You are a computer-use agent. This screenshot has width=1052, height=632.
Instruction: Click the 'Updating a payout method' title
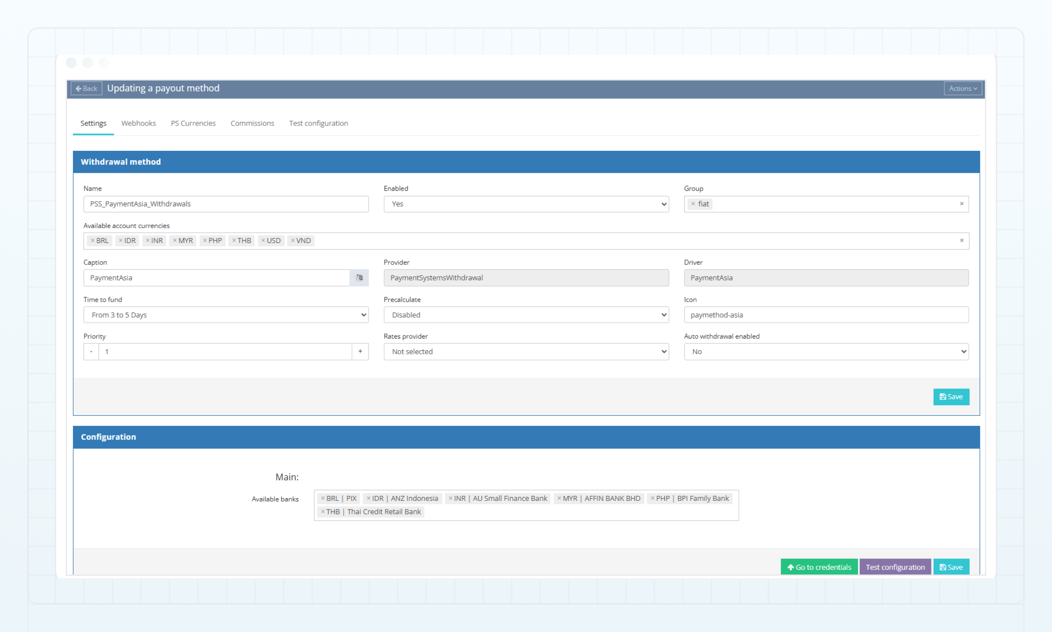(163, 88)
